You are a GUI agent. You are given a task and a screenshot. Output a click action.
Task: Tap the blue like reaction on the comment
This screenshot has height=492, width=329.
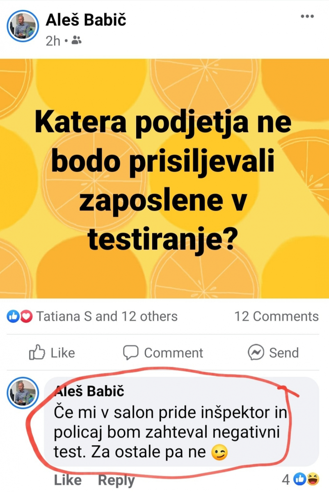300,478
